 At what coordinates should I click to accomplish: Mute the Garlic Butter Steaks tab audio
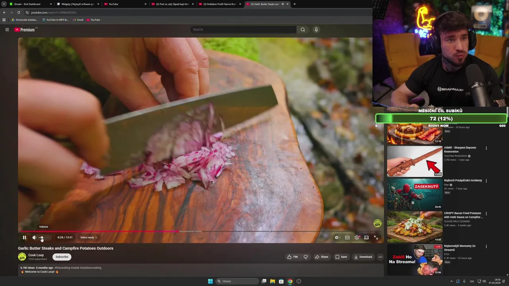(x=283, y=4)
